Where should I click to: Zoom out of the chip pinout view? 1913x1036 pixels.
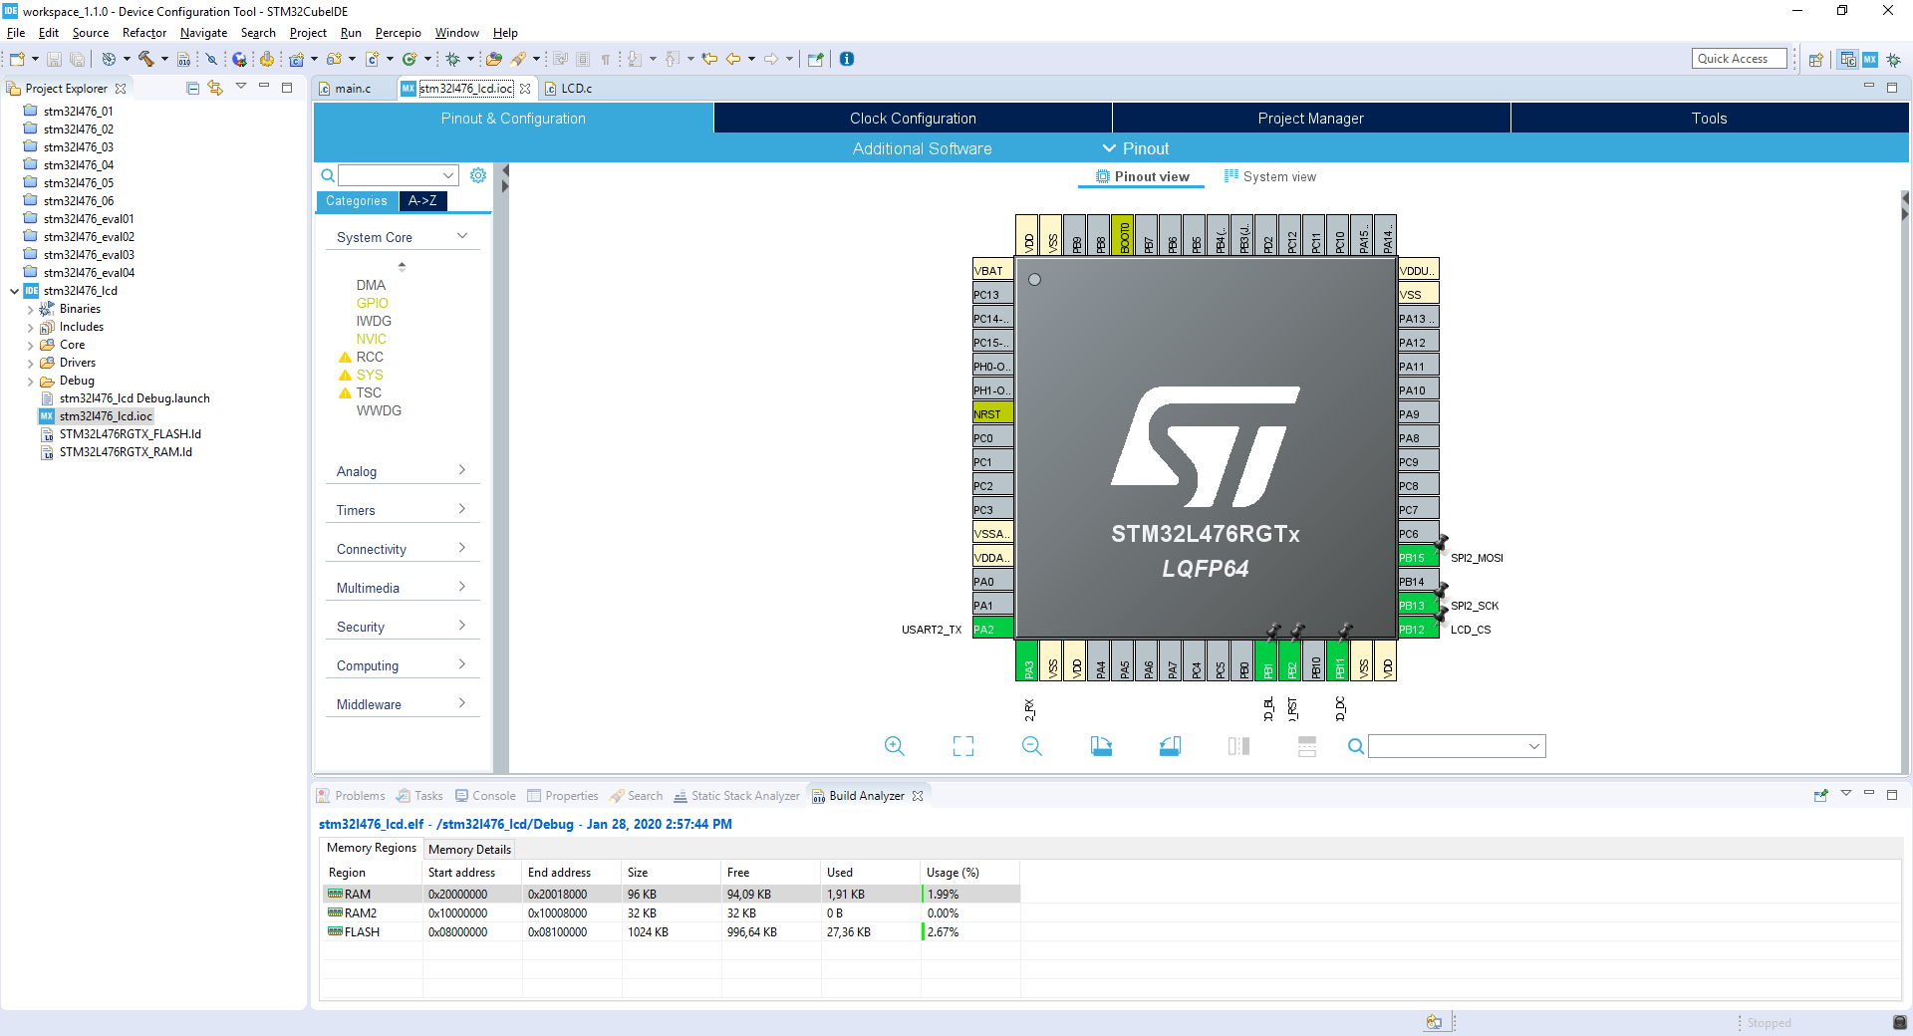pos(1031,746)
